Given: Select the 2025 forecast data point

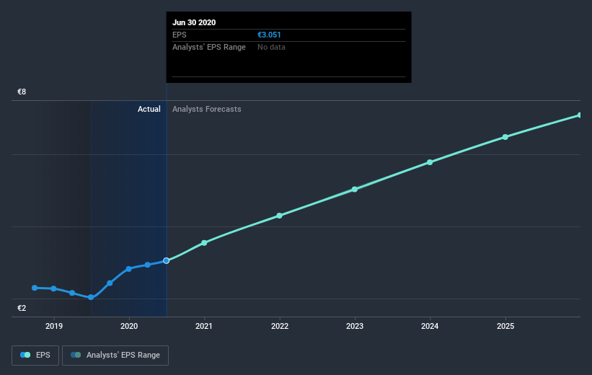Looking at the screenshot, I should [505, 137].
